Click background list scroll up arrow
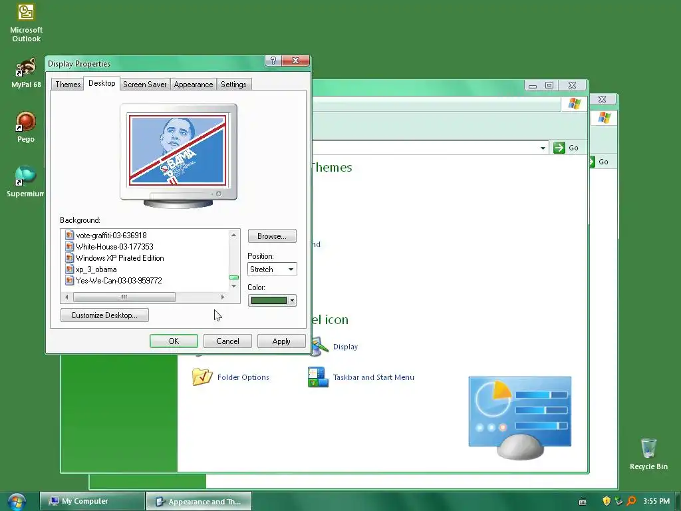 click(x=233, y=235)
